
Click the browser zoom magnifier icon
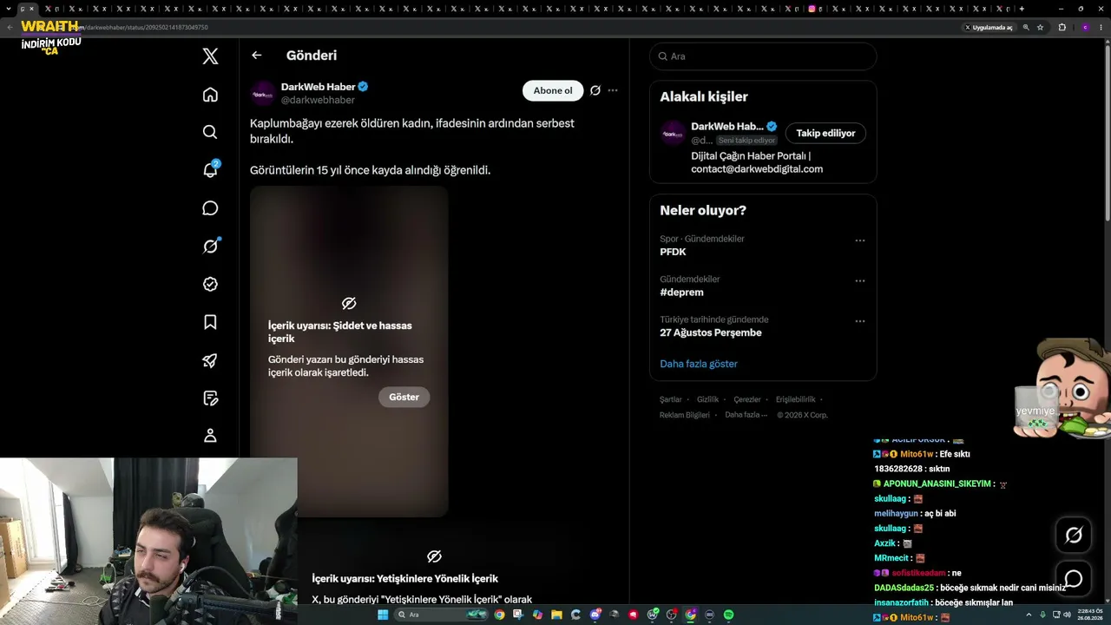[1026, 27]
